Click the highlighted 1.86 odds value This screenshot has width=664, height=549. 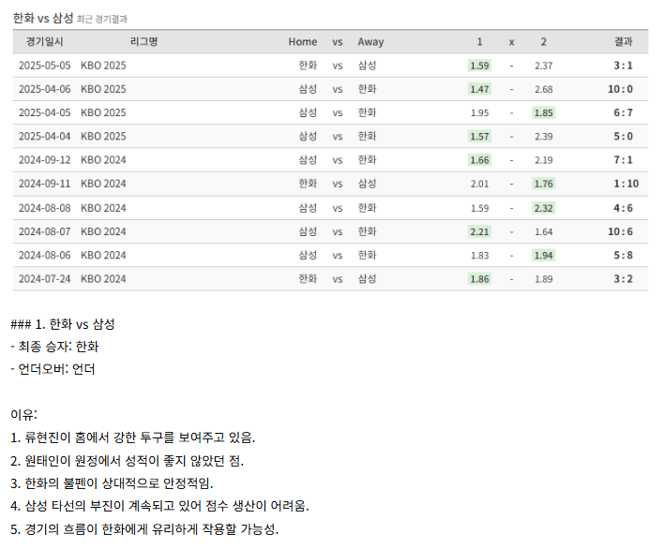[x=479, y=279]
